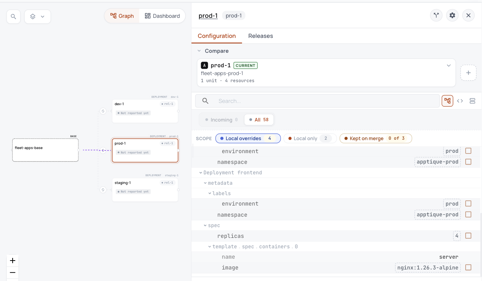Collapse the Compare section

tap(199, 51)
